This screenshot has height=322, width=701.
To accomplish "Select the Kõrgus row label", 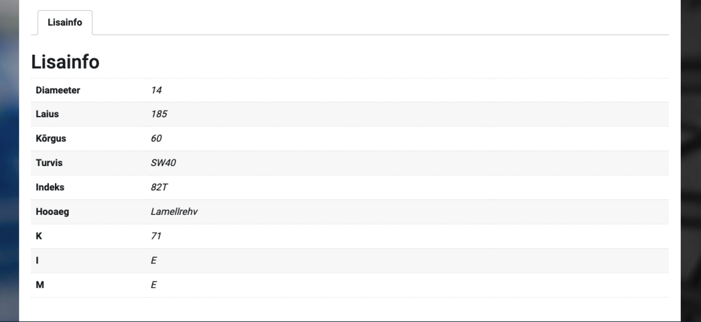I will (51, 138).
